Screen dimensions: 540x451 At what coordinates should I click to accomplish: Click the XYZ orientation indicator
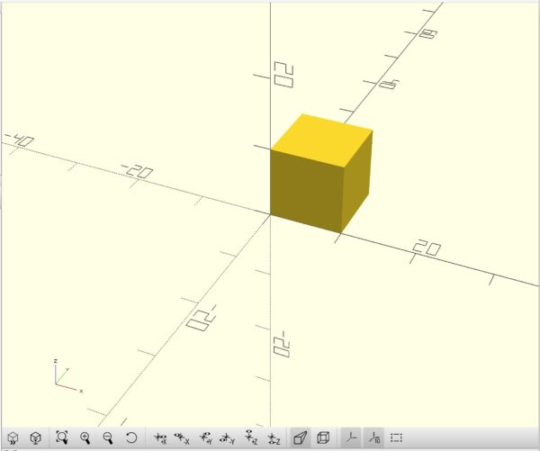67,376
